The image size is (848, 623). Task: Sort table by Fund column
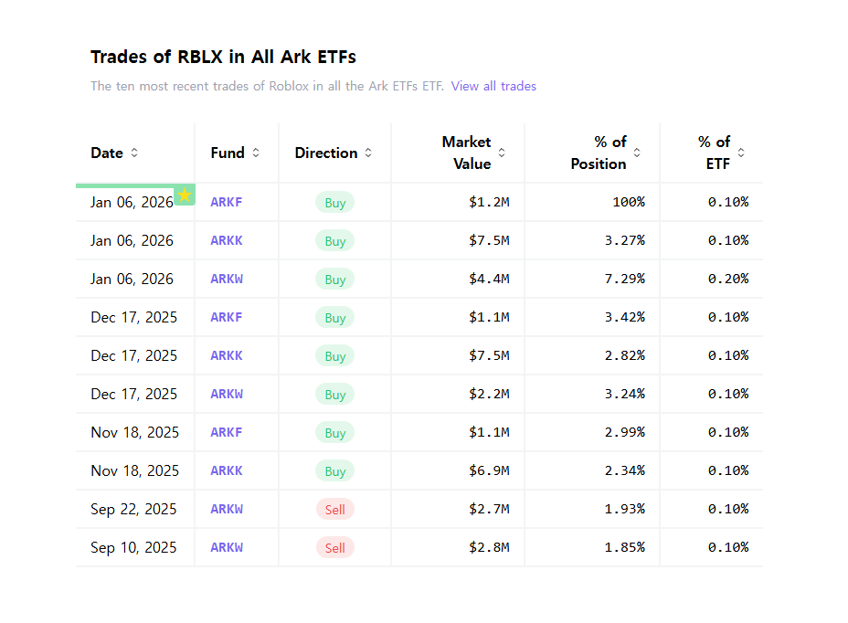pyautogui.click(x=256, y=153)
